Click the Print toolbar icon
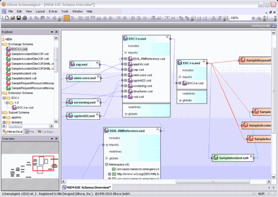Screen dimensions: 278x197 click(x=25, y=18)
